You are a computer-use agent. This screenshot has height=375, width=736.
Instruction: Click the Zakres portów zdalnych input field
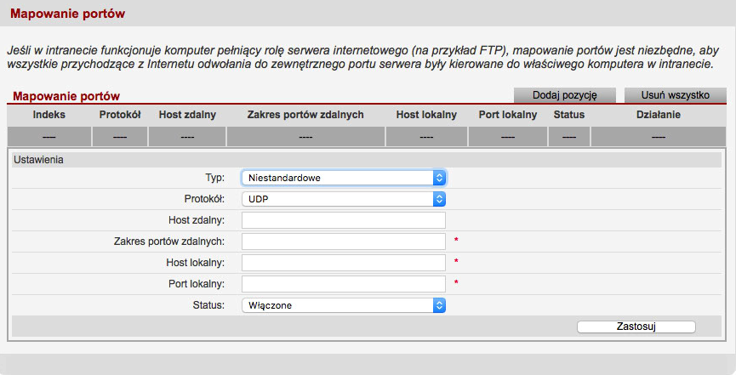[344, 241]
